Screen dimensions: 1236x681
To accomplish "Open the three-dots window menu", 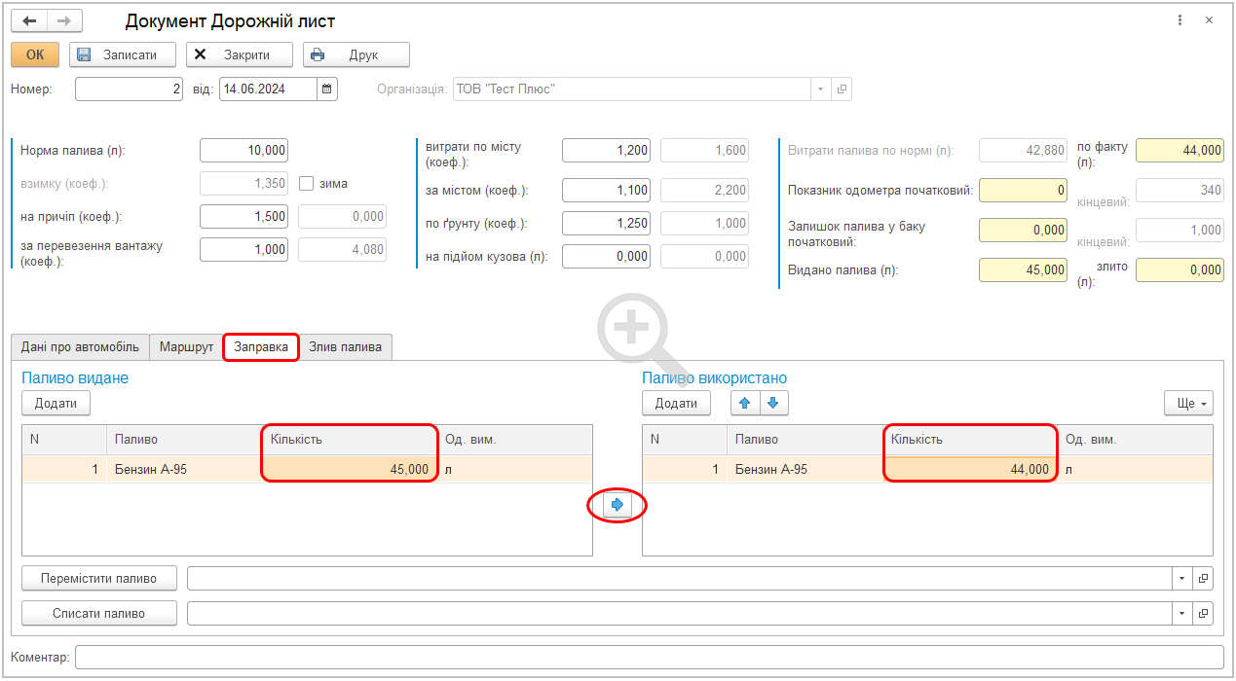I will click(1180, 19).
